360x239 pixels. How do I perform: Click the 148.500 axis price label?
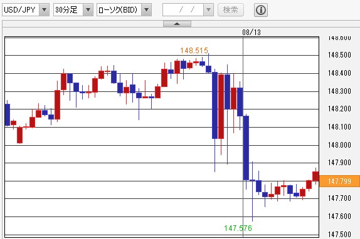(x=339, y=54)
